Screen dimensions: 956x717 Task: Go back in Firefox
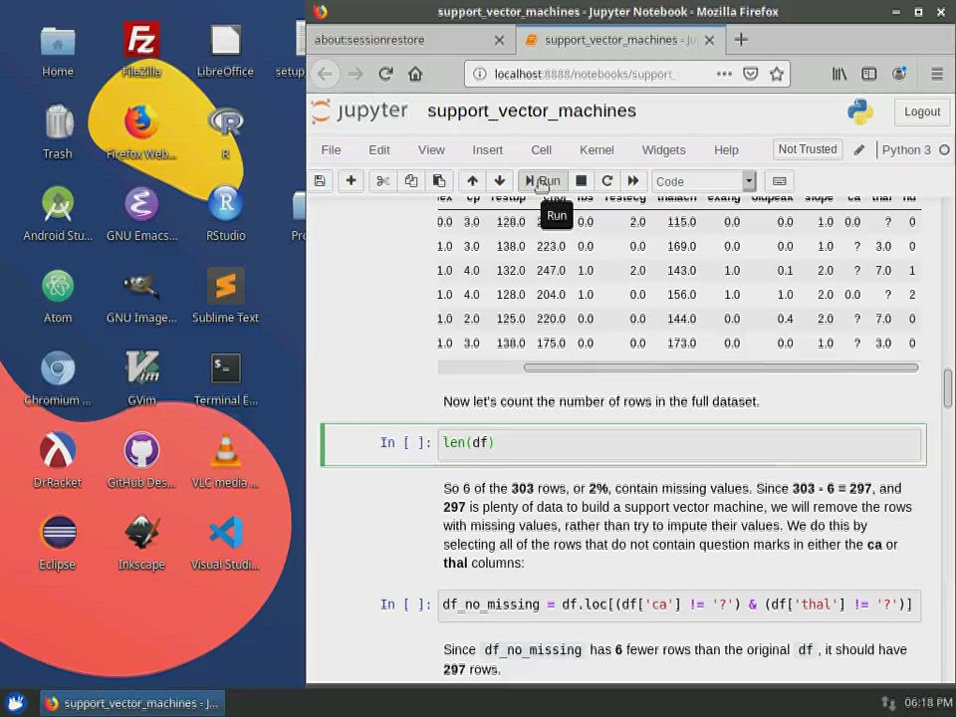(x=325, y=74)
